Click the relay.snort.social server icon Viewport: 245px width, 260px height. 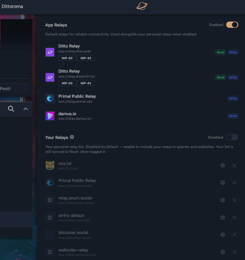(x=50, y=200)
